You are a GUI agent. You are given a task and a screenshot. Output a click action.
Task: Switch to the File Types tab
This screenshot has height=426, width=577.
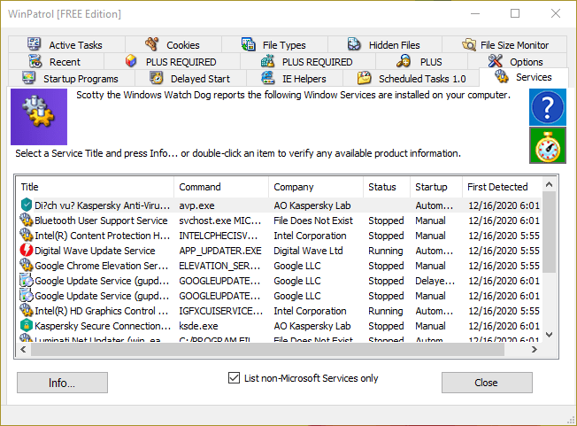(274, 44)
